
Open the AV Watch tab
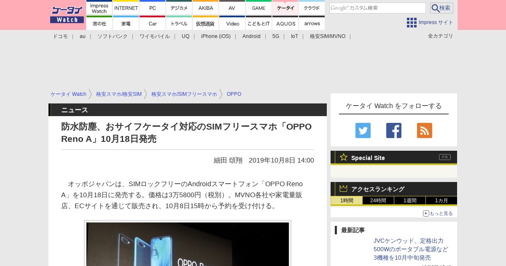232,8
